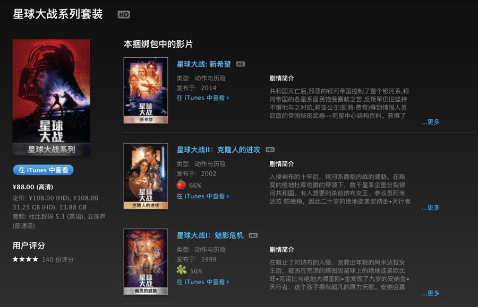Viewport: 478px width, 307px height.
Task: Expand 更多 for the 克隆人的进攻 synopsis
Action: point(430,207)
